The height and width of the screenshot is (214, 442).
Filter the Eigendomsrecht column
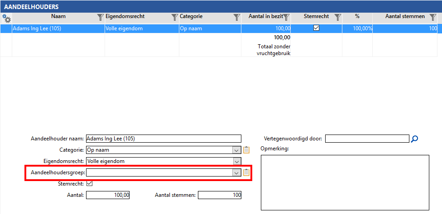click(175, 18)
